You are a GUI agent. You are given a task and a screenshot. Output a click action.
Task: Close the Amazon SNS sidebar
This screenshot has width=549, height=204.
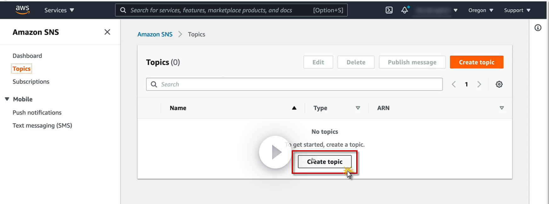pos(107,32)
